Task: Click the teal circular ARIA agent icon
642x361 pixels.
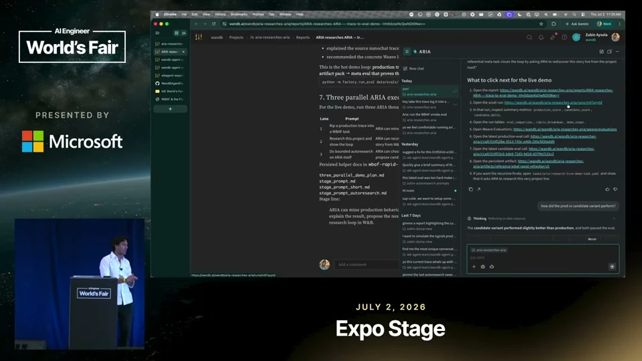Action: pyautogui.click(x=576, y=37)
